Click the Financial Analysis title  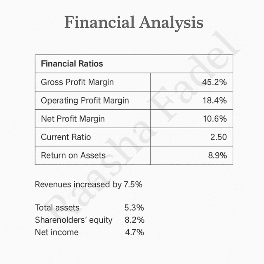coord(134,23)
